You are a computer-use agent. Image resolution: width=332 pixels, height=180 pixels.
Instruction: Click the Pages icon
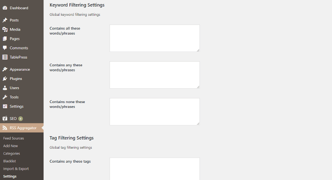(5, 39)
